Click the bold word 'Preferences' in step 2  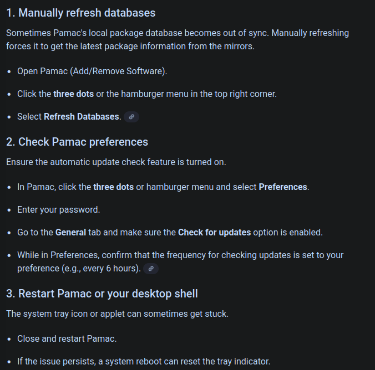(283, 187)
